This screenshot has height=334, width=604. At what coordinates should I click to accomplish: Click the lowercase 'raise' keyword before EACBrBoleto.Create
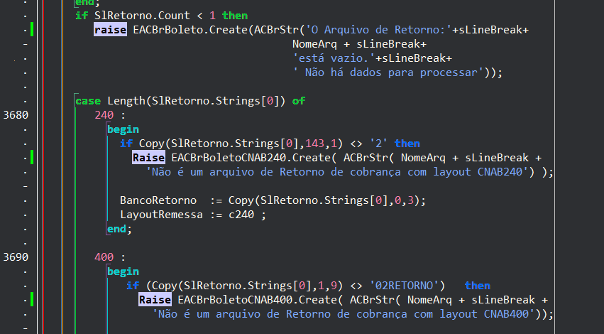(x=110, y=30)
